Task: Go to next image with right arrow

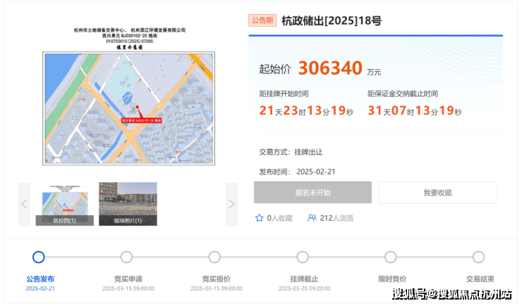Action: (x=231, y=204)
